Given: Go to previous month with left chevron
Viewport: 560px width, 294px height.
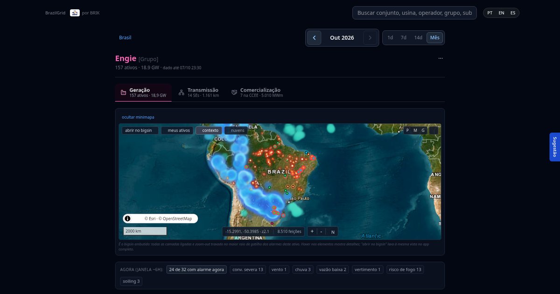Looking at the screenshot, I should (314, 38).
